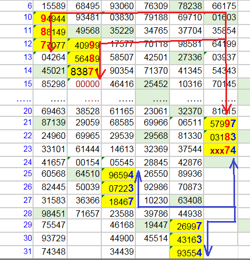
Task: Select the green-shaded cell 78238
Action: [187, 6]
